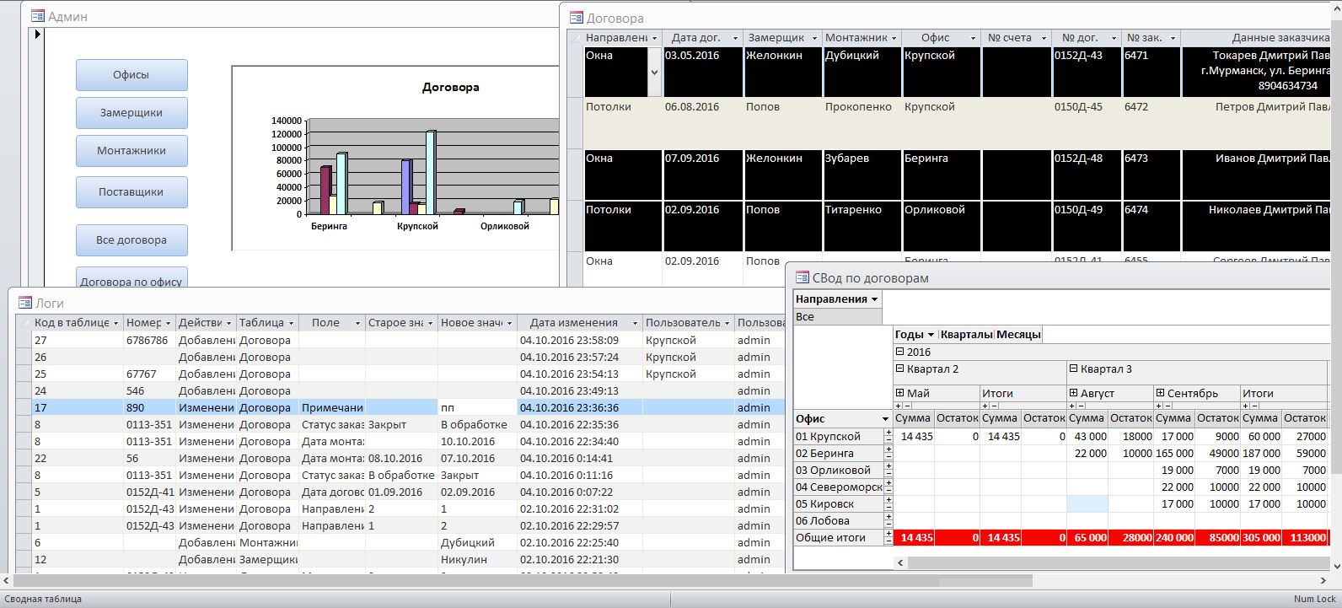The width and height of the screenshot is (1342, 608).
Task: Click the select-all corner box in the Договора grid
Action: click(x=575, y=38)
